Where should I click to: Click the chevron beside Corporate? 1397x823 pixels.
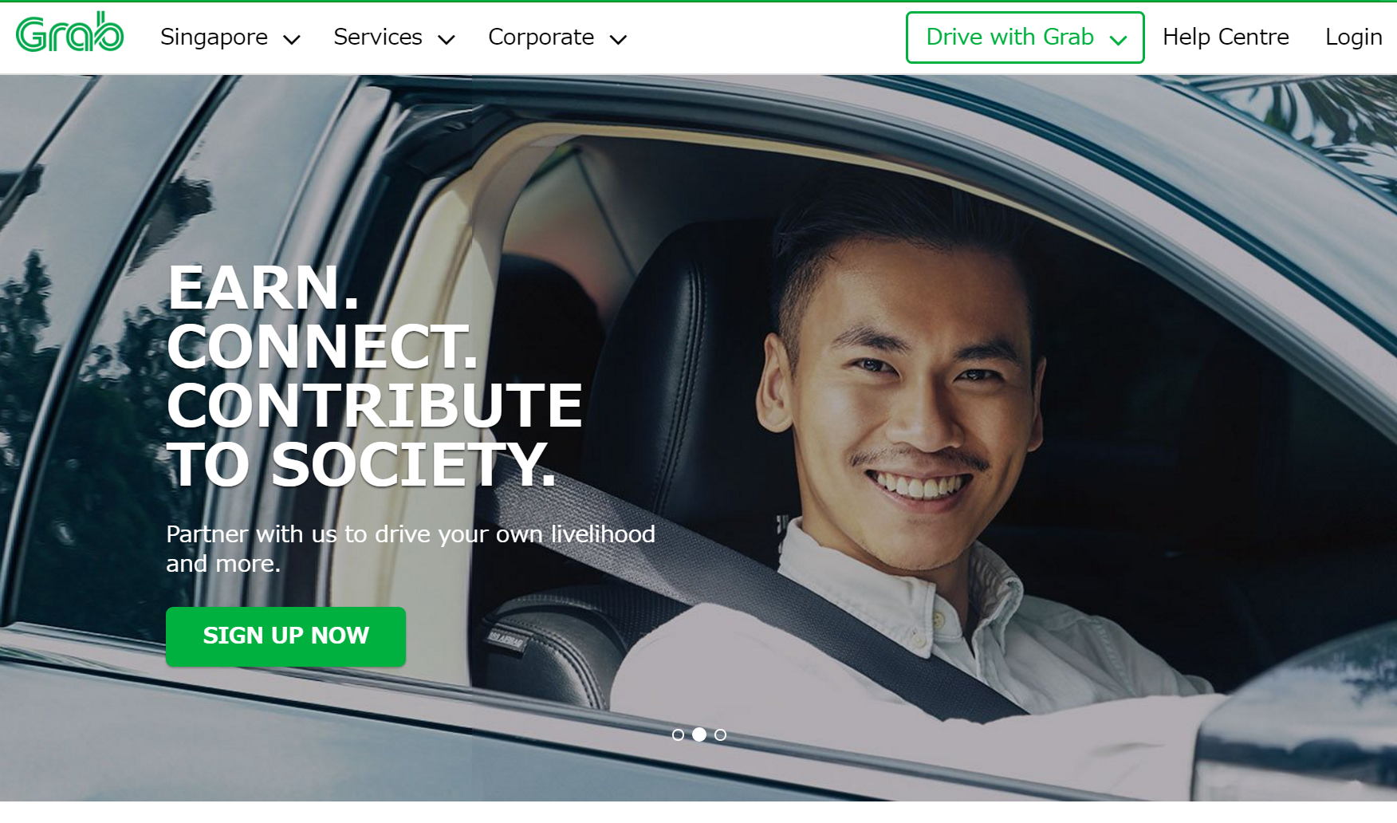tap(618, 39)
